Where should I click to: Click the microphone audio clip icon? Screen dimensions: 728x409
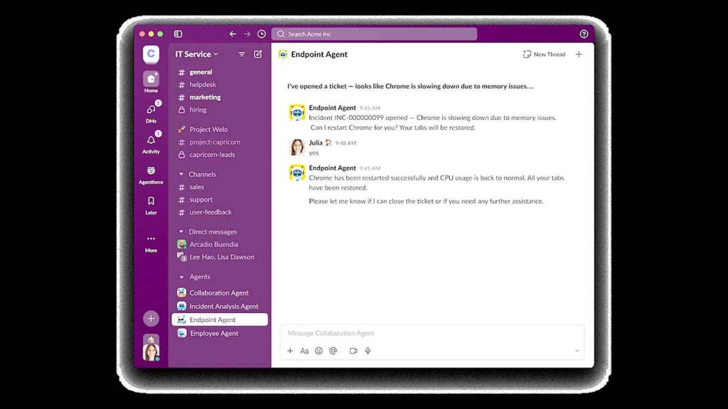coord(368,351)
